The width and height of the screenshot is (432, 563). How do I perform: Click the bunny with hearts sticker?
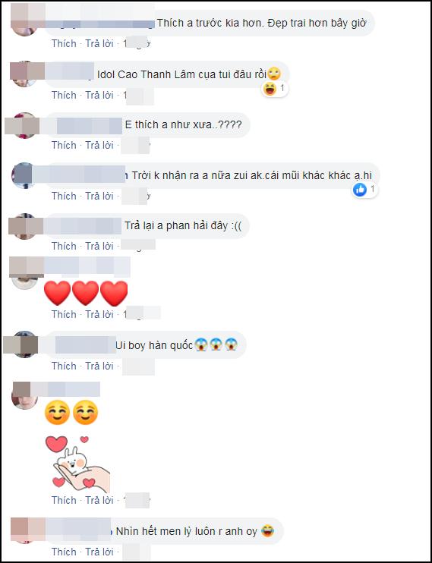[77, 464]
